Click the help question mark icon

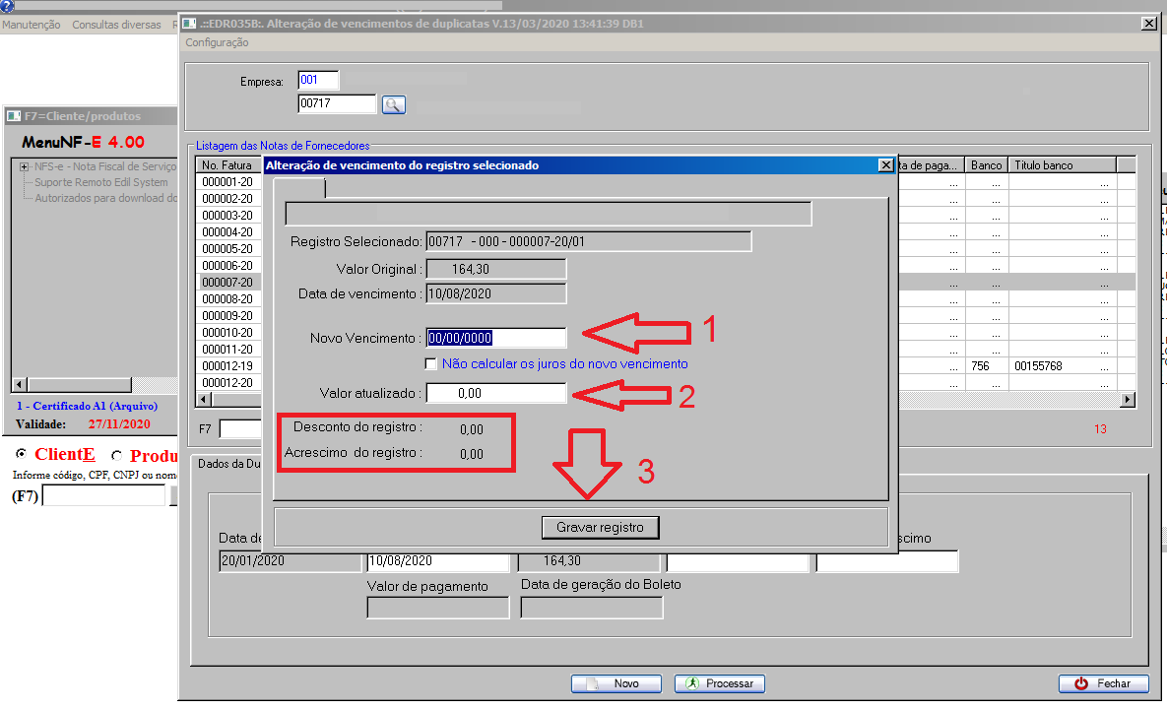[x=7, y=6]
